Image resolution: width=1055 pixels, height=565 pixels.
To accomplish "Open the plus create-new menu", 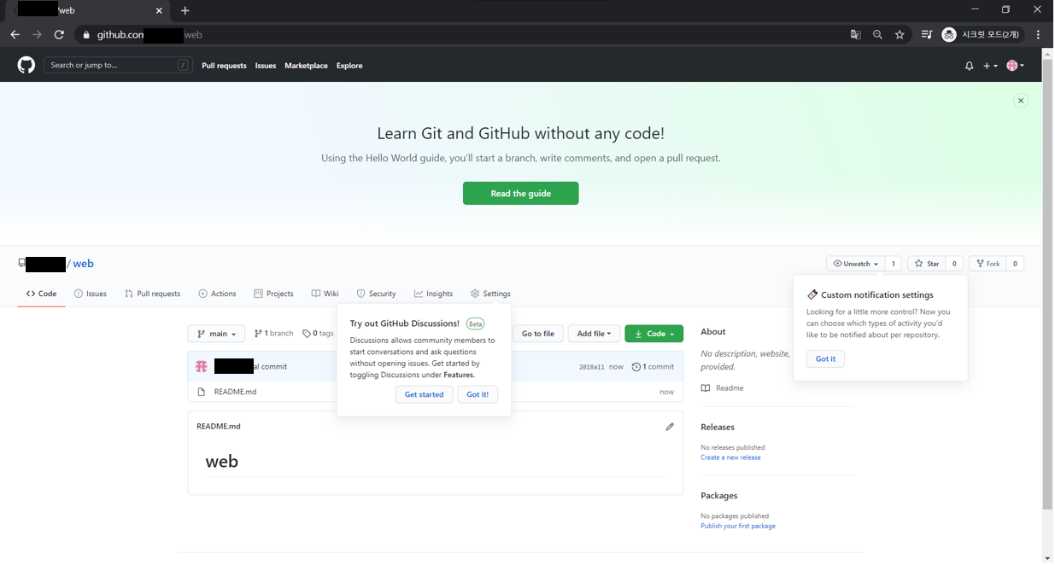I will pos(990,66).
